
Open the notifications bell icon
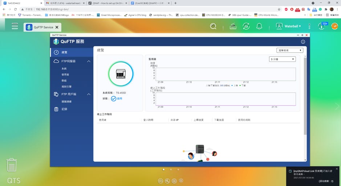259,26
